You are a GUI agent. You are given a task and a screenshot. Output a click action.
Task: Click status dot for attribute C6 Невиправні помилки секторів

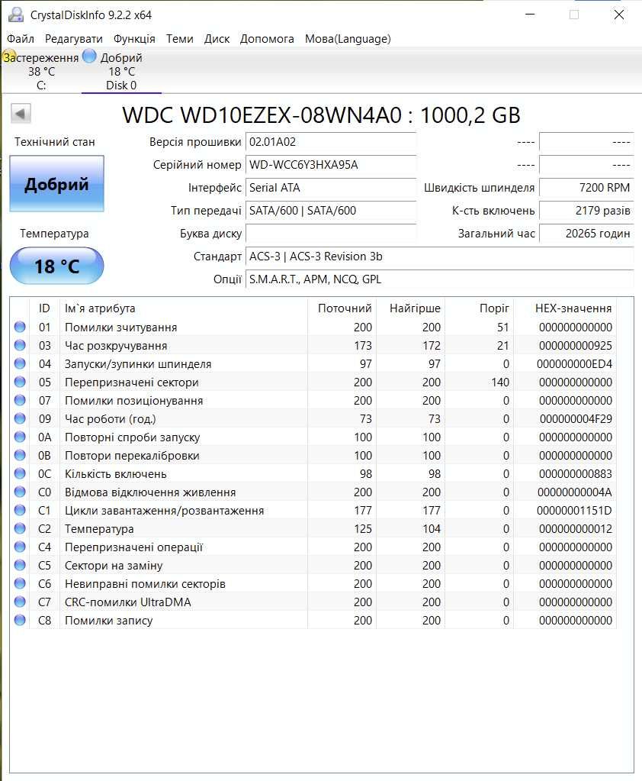[x=20, y=583]
